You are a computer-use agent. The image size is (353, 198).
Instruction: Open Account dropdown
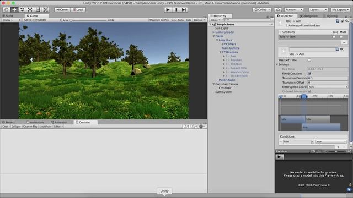point(294,10)
